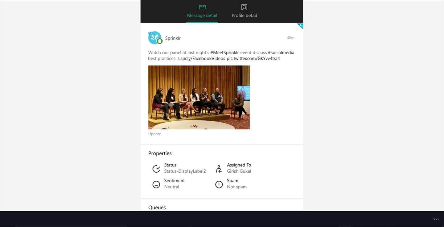
Task: Change assignee Girish Gukal
Action: (239, 171)
